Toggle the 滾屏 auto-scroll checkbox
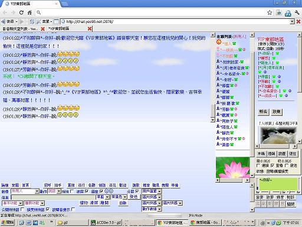Image resolution: width=302 pixels, height=227 pixels. [87, 192]
